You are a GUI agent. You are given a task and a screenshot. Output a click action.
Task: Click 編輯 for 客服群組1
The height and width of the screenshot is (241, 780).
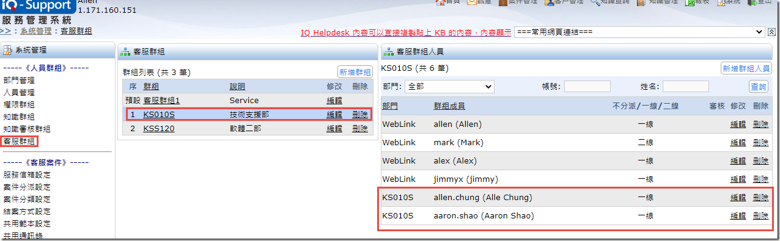point(334,100)
